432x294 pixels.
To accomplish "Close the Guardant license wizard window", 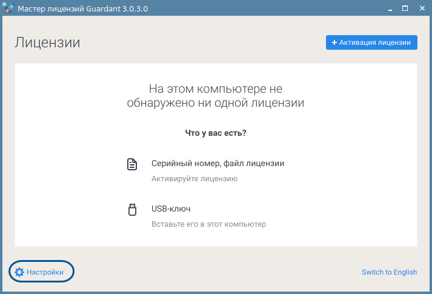I will click(421, 8).
